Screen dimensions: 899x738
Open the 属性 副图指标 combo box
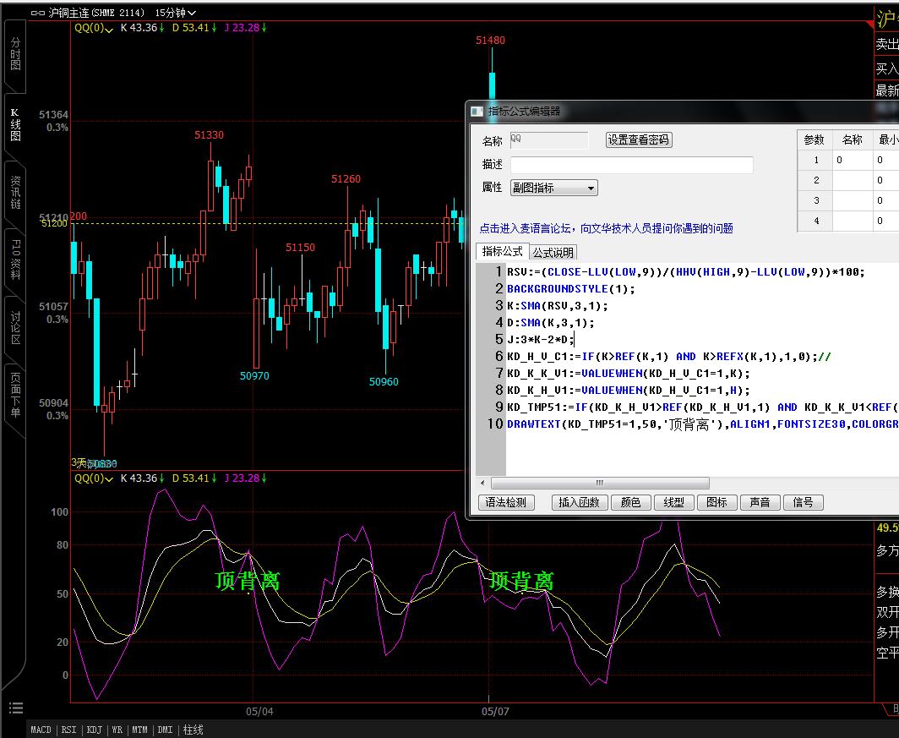pyautogui.click(x=553, y=188)
